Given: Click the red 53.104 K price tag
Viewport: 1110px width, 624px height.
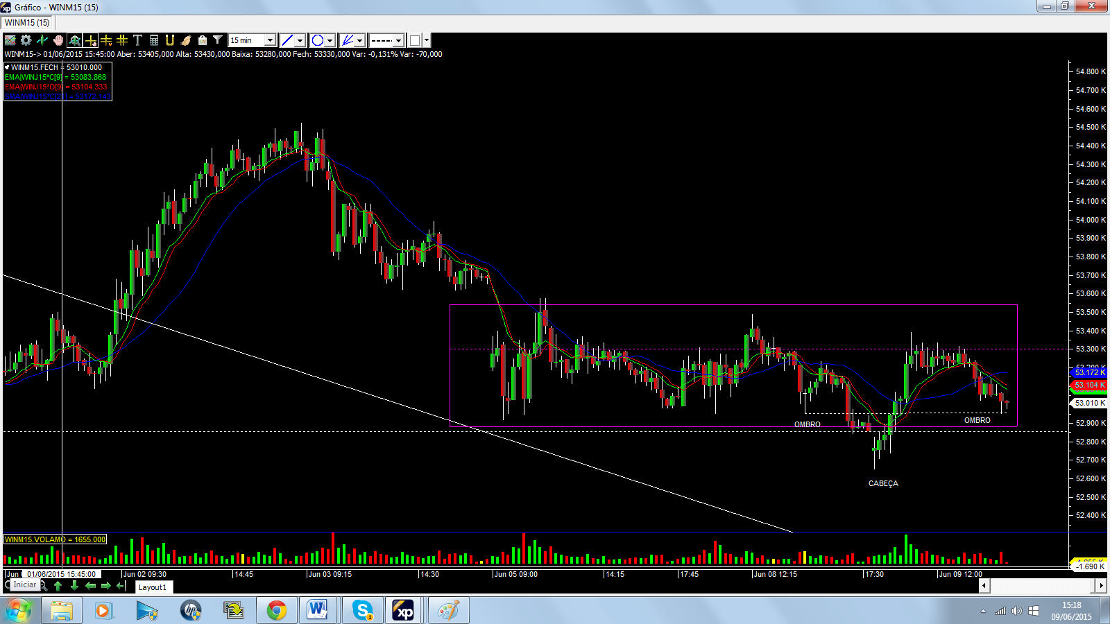Looking at the screenshot, I should (1090, 385).
